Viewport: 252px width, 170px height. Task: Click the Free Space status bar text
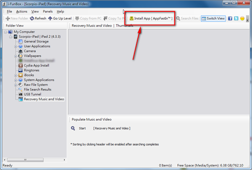coord(210,165)
